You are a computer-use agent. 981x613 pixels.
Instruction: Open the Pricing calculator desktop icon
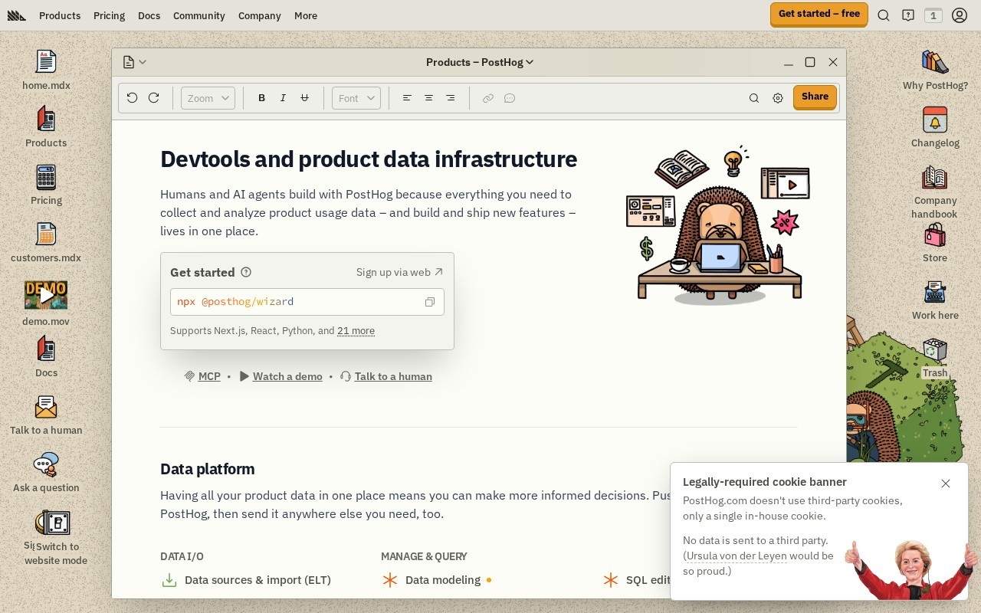[x=46, y=185]
